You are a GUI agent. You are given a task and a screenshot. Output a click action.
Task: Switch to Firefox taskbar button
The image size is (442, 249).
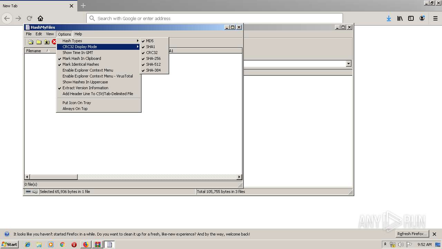86,245
